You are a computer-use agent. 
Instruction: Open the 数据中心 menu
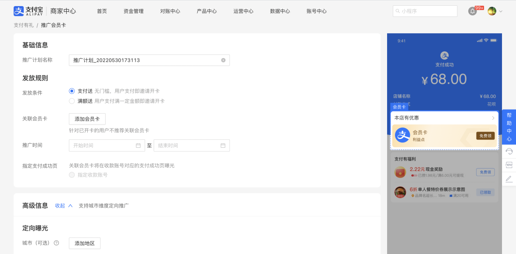280,11
